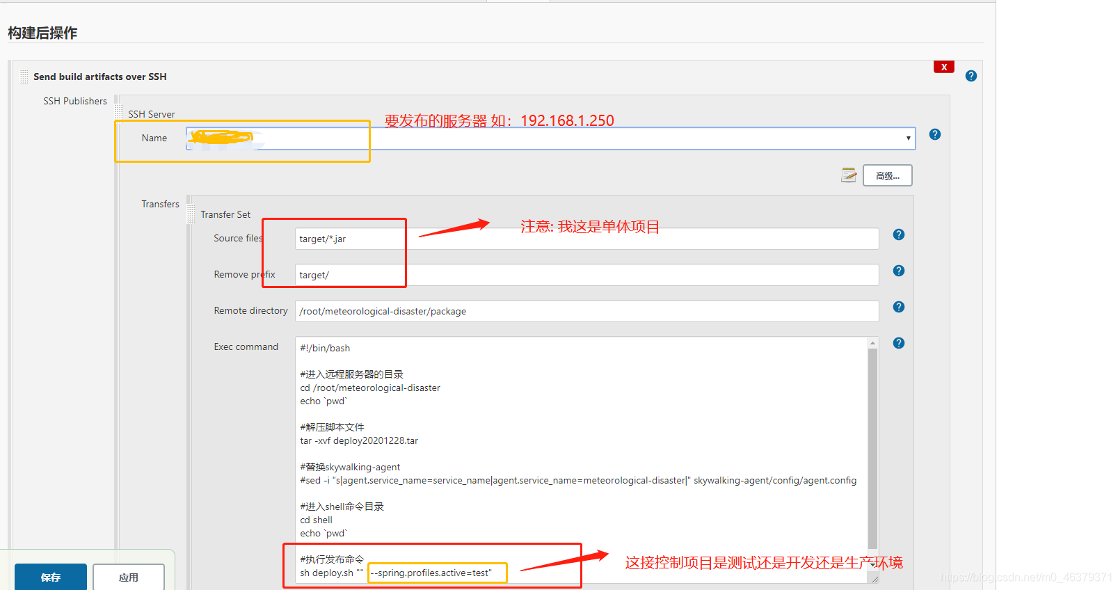Click the 构建后操作 section heading

(42, 33)
